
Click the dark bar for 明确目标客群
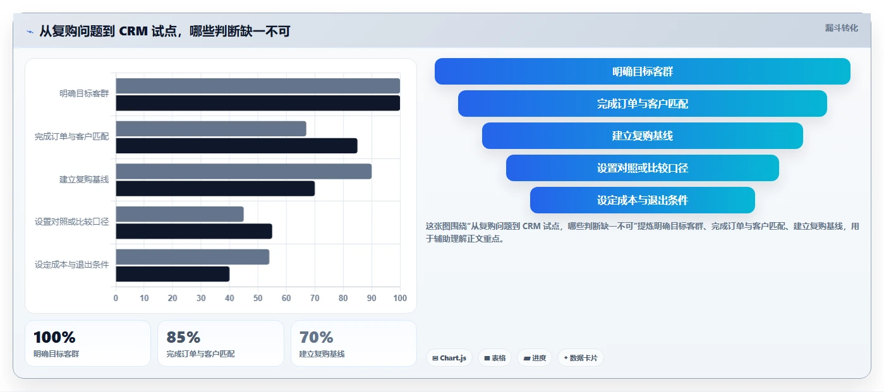point(258,103)
